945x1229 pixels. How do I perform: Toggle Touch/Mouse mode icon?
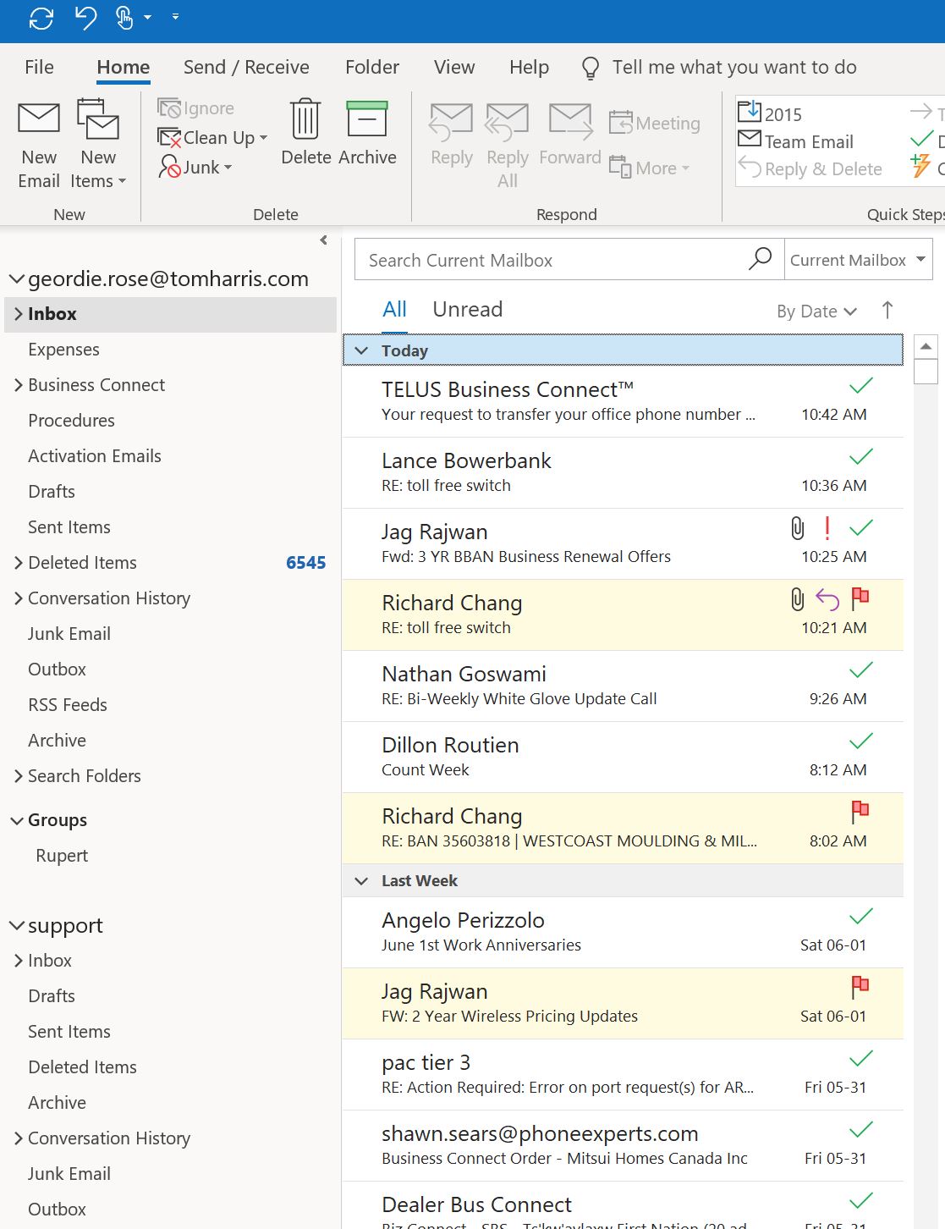pos(124,18)
